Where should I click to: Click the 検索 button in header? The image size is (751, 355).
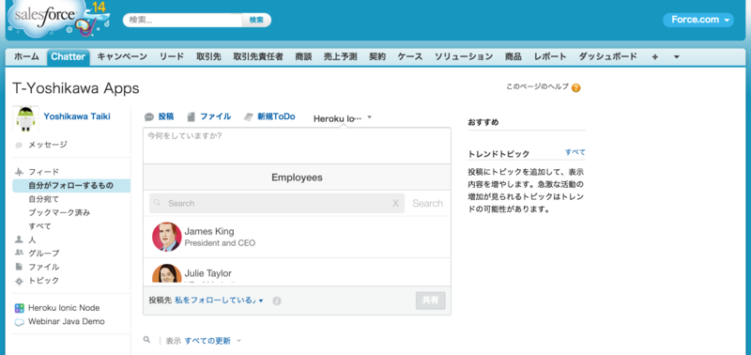click(x=256, y=20)
